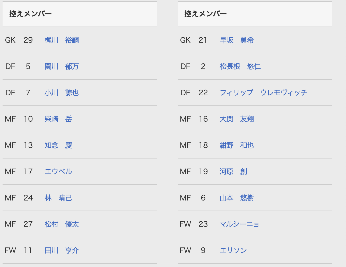Screen dimensions: 346x267
Task: Select player link 紺野 和也
Action: [x=237, y=145]
